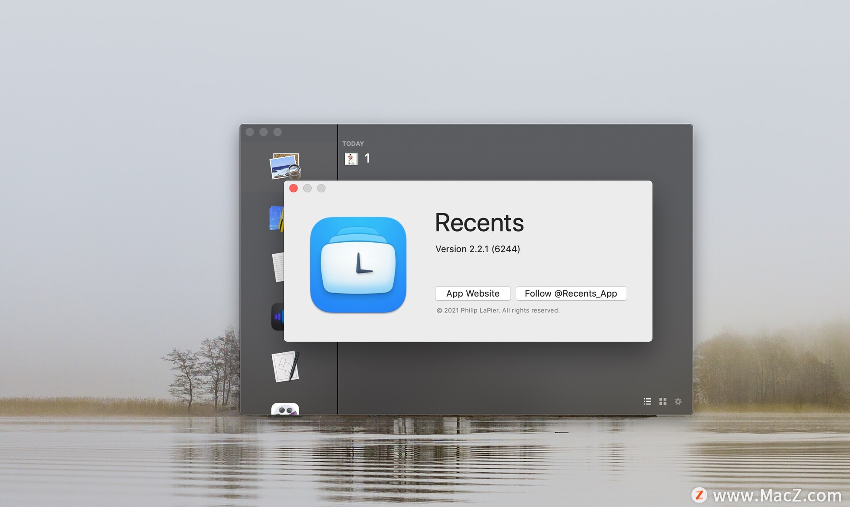Select the Preview app in sidebar
Image resolution: width=850 pixels, height=507 pixels.
click(285, 166)
